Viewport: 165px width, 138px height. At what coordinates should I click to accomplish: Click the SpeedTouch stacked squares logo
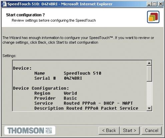tap(153, 17)
